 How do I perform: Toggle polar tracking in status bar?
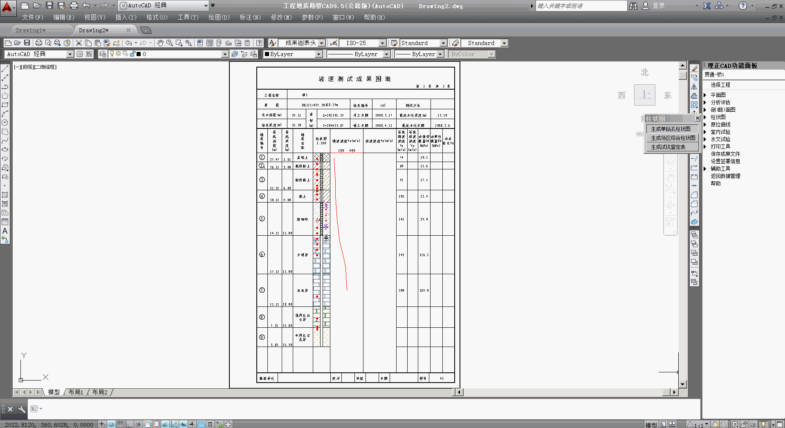tap(138, 424)
